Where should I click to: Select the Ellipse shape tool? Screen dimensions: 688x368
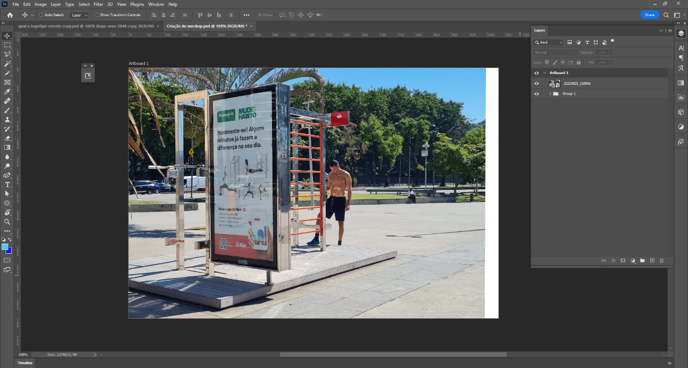(7, 203)
